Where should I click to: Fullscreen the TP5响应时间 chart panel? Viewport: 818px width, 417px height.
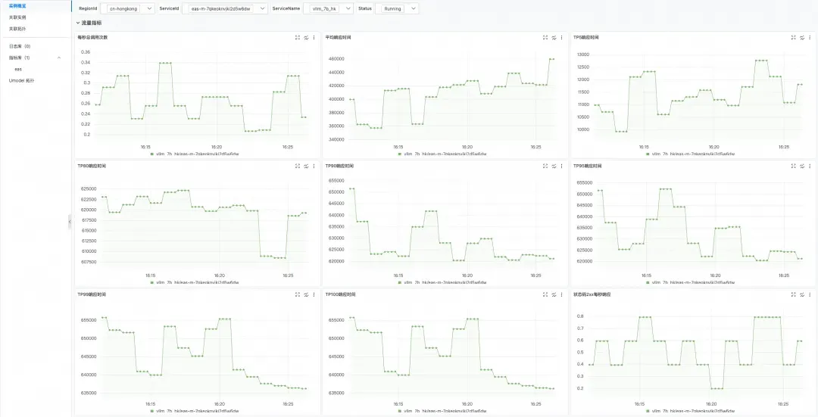tap(793, 38)
